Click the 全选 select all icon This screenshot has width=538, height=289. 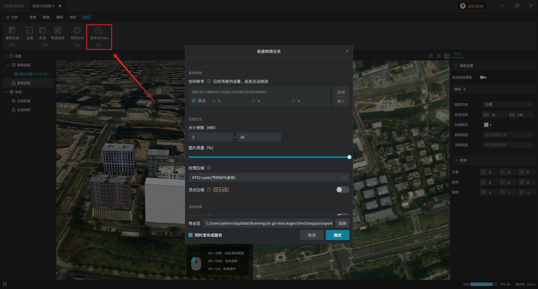click(x=30, y=31)
